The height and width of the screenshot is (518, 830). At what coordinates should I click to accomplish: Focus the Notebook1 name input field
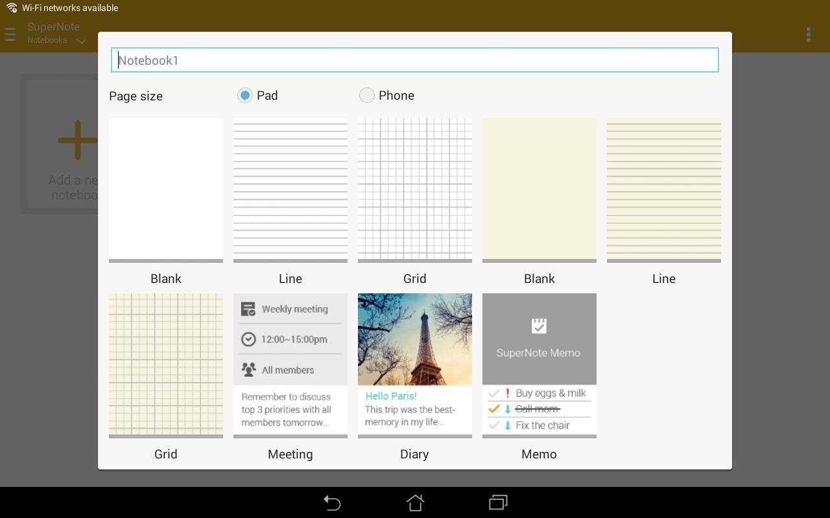click(x=415, y=60)
